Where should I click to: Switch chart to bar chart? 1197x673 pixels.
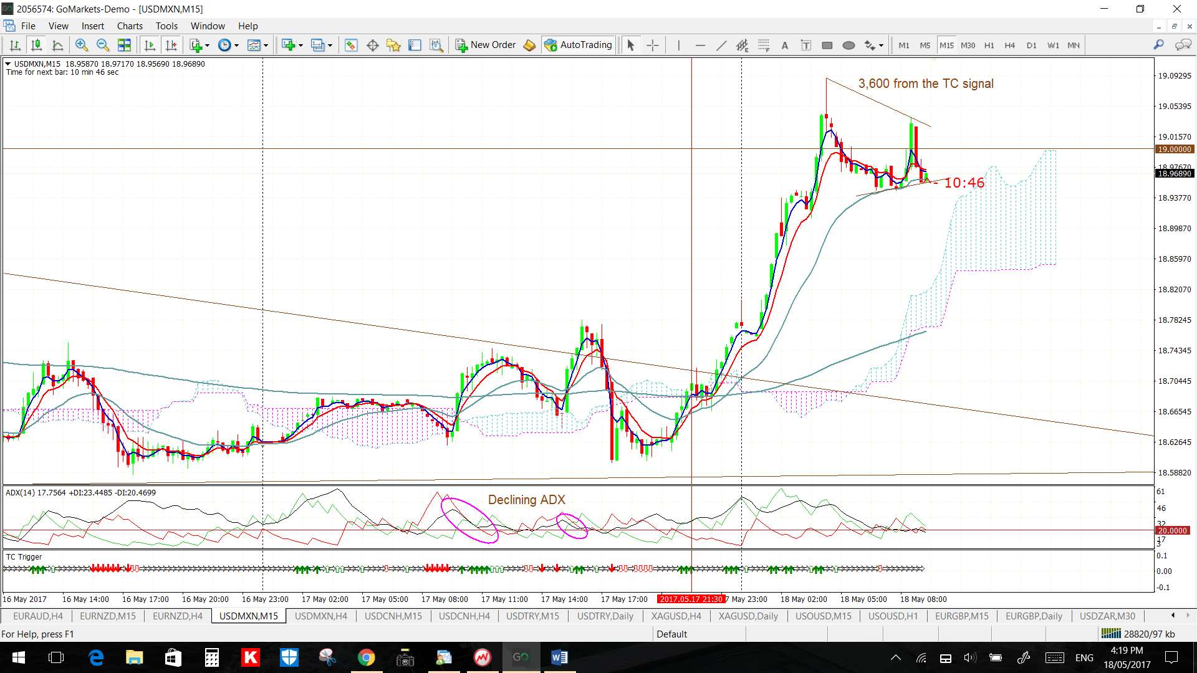[x=16, y=45]
